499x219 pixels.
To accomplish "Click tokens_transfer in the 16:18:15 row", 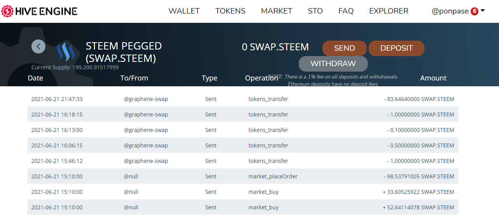I will click(x=269, y=115).
